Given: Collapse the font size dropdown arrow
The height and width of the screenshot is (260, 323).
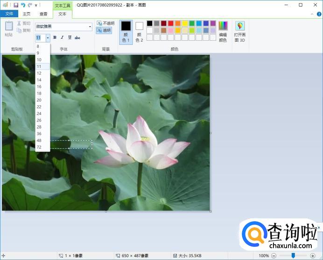Looking at the screenshot, I should (x=48, y=38).
